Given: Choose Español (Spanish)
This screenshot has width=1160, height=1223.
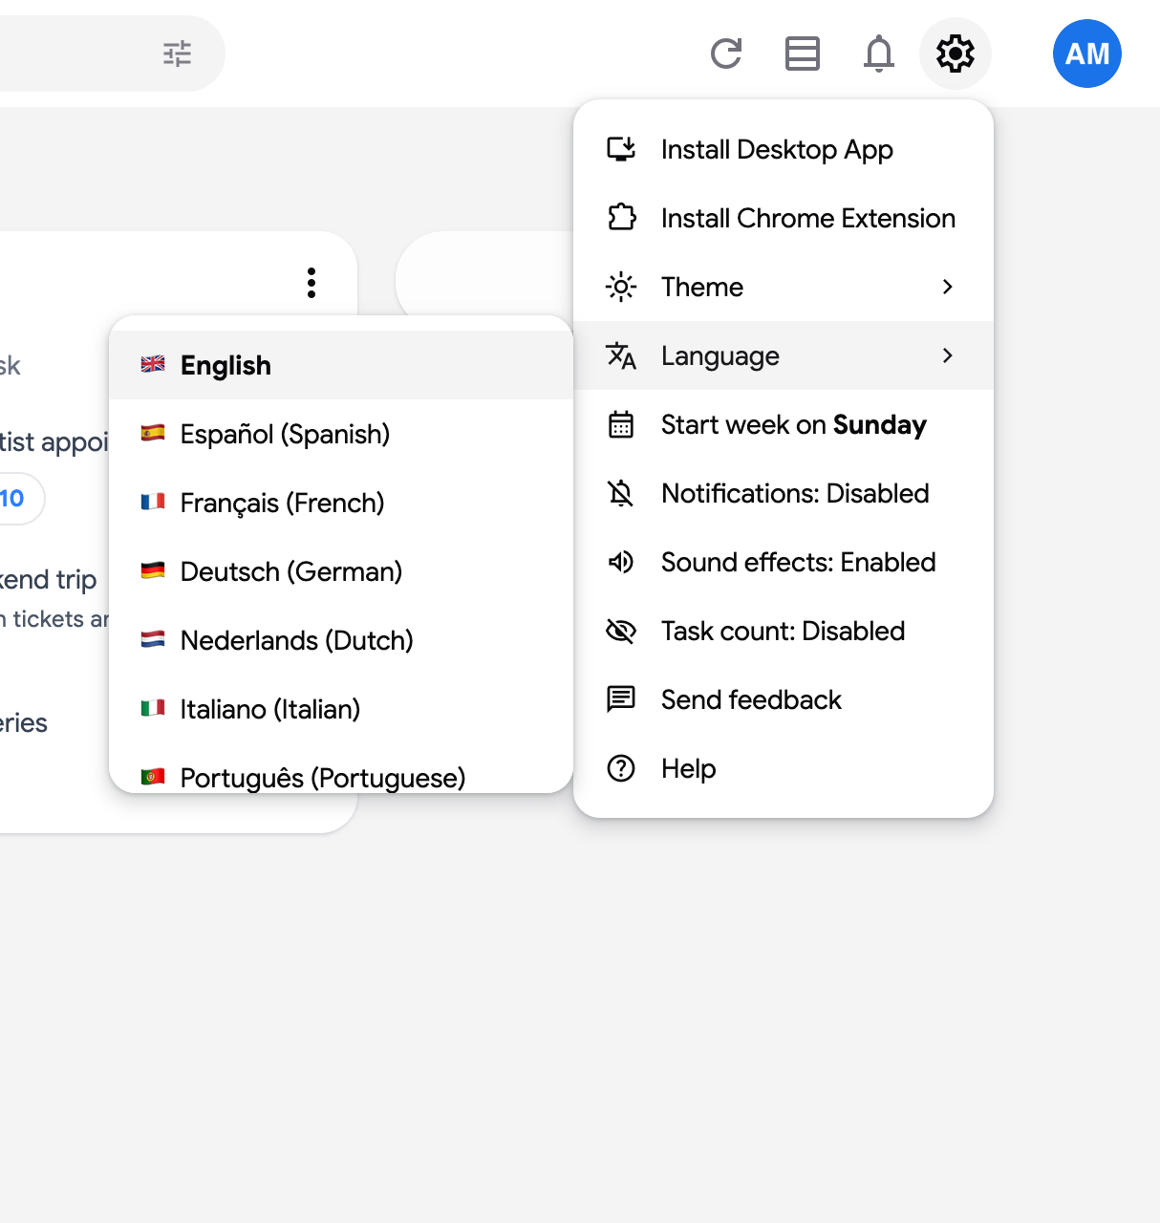Looking at the screenshot, I should coord(341,434).
